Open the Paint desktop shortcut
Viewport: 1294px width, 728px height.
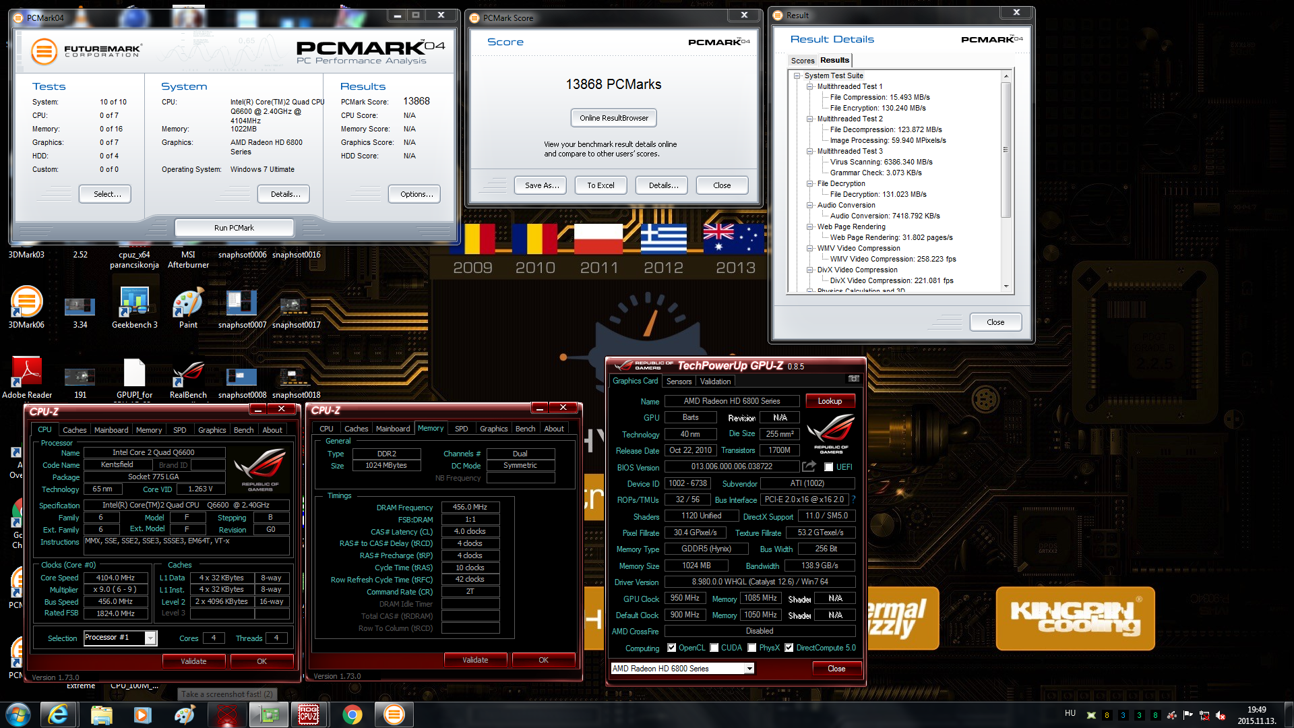pos(188,307)
